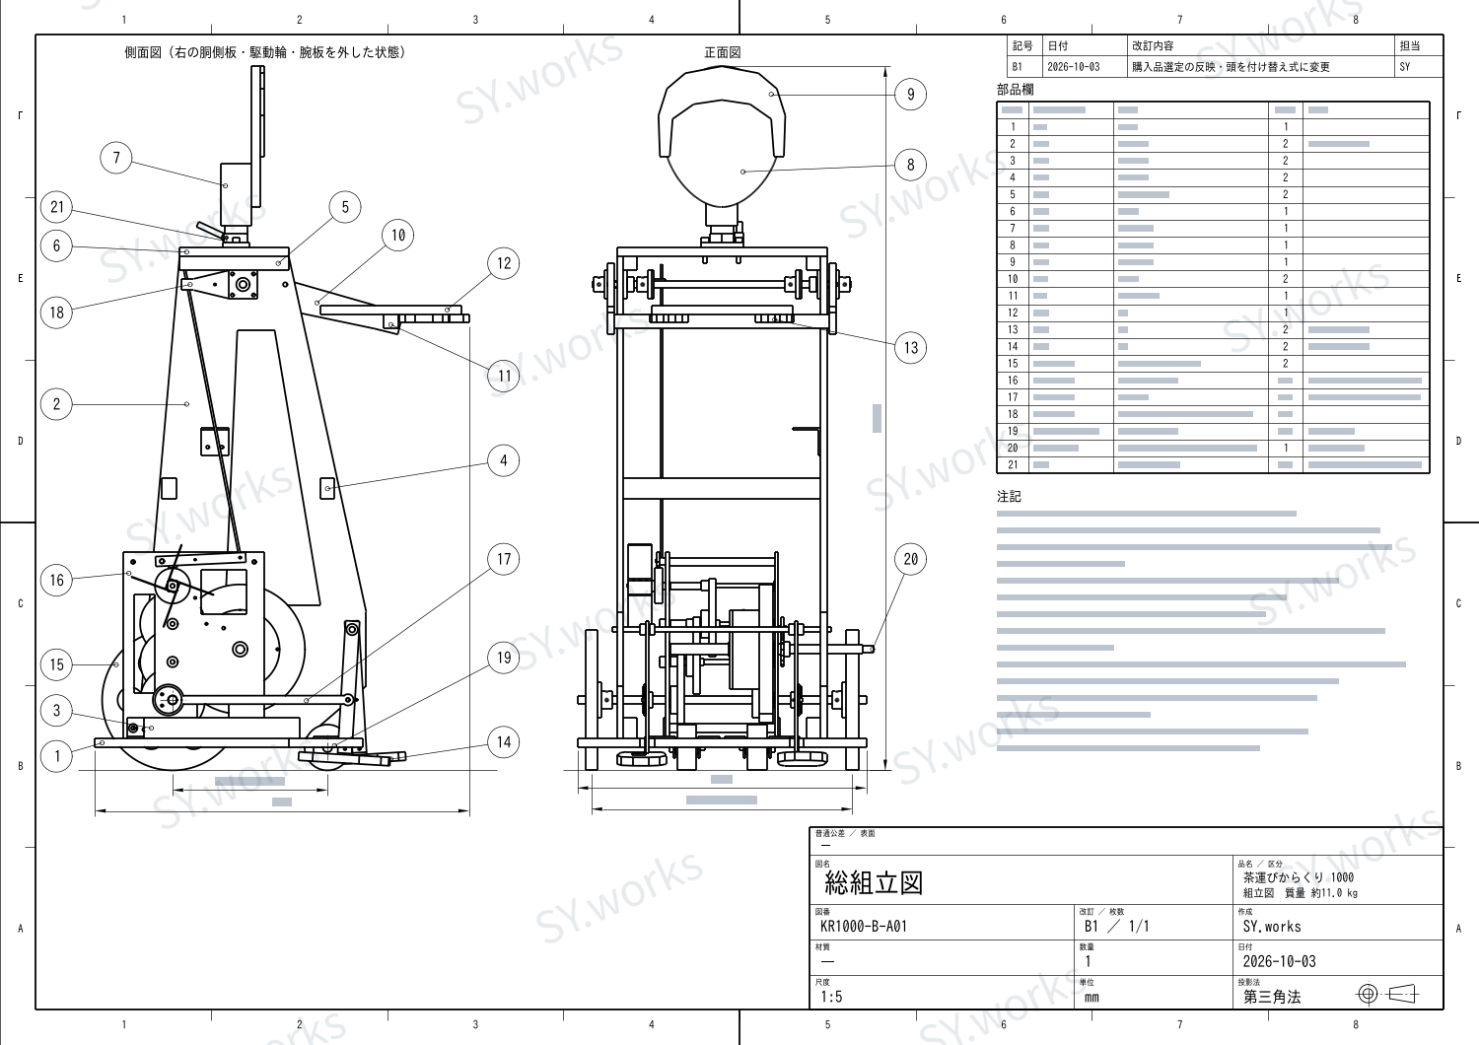Select the 正面図 view label

pos(722,52)
